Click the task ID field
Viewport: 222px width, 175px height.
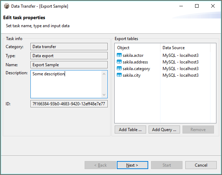69,104
